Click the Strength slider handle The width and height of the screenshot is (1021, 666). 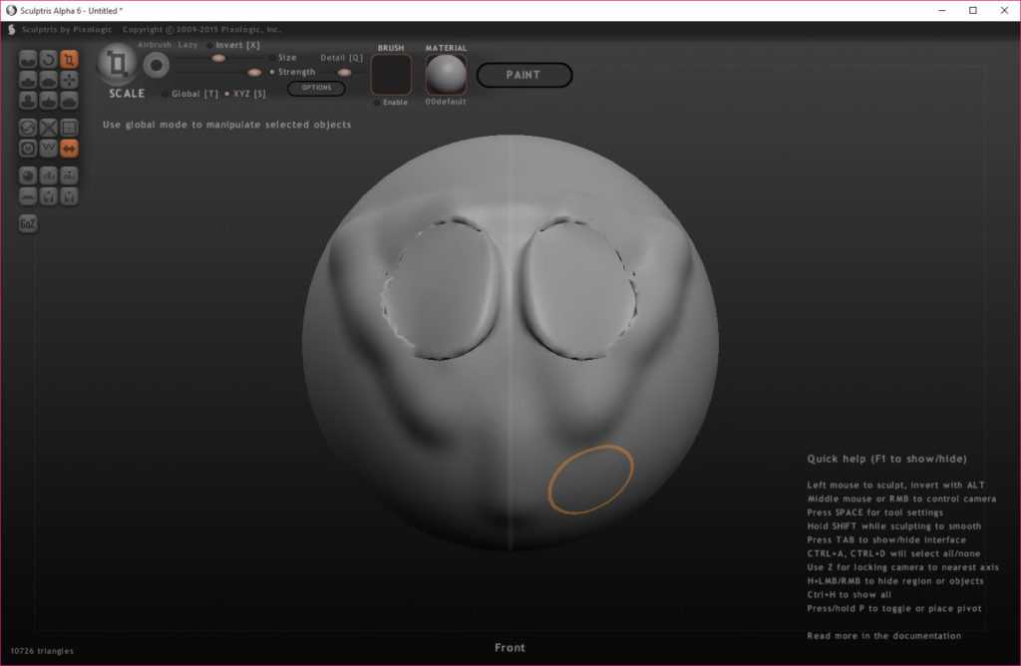(254, 72)
